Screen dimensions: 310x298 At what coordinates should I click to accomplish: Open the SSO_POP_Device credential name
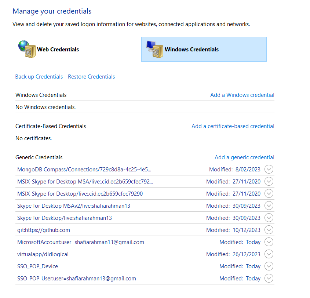(x=37, y=266)
